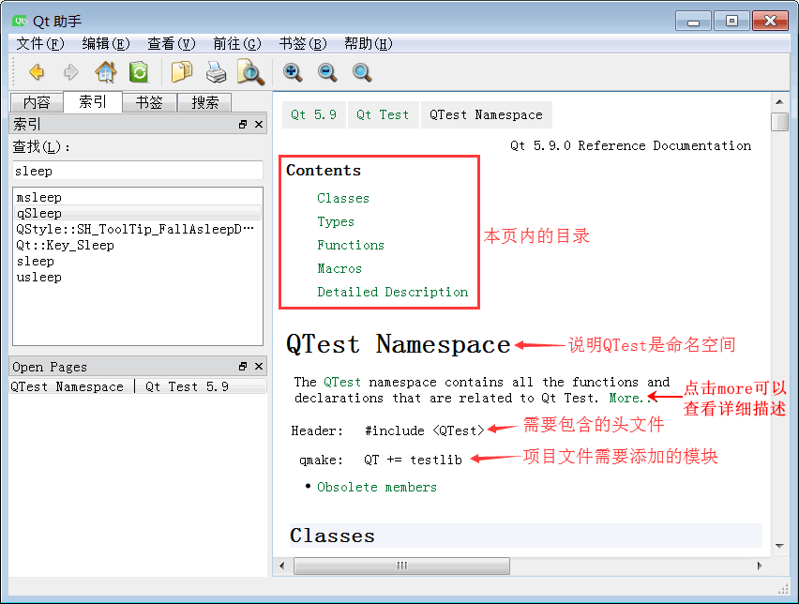Click the 查找 search field containing sleep
This screenshot has height=604, width=799.
138,171
